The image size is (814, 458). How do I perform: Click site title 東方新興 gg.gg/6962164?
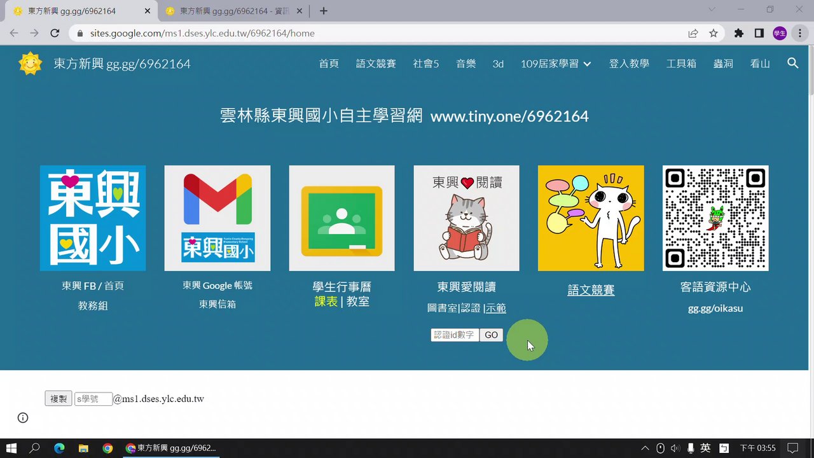tap(121, 64)
